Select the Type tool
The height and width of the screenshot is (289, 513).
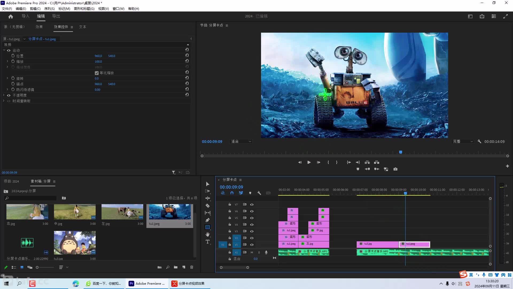click(208, 242)
